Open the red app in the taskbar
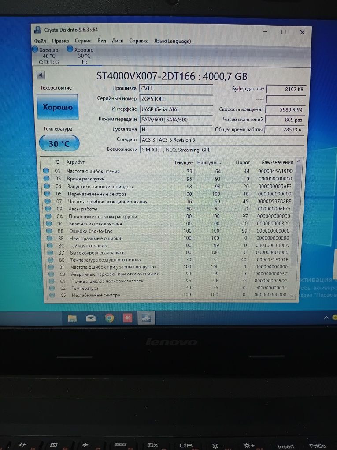Screen dimensions: 337x450 (127, 318)
